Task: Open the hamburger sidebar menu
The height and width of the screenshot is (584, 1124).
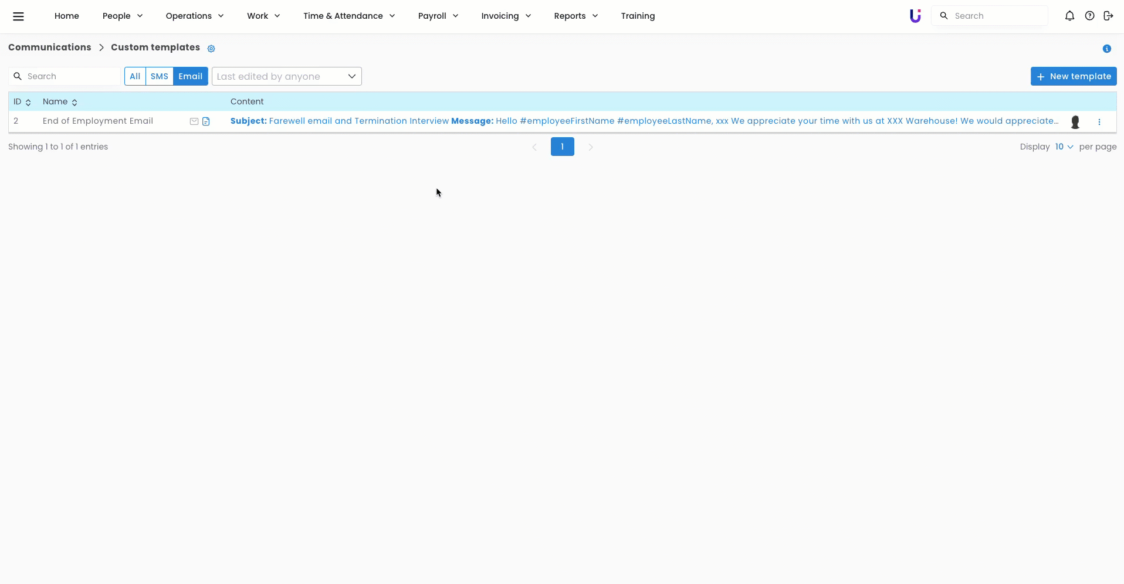Action: pos(18,16)
